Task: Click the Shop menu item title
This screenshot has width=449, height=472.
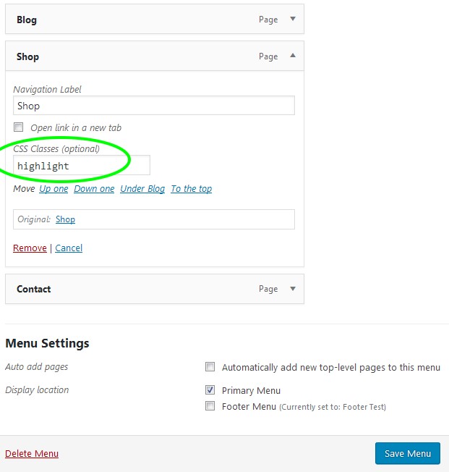Action: (27, 56)
